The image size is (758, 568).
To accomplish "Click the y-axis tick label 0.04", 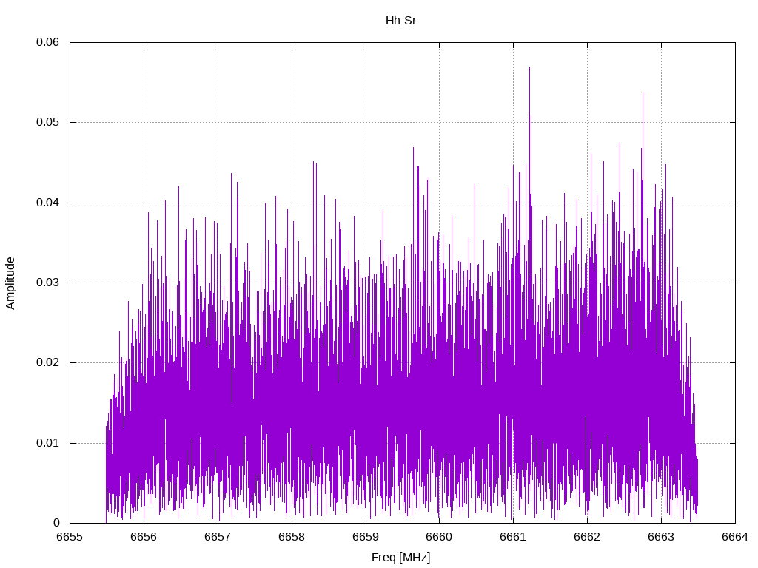I will (47, 203).
